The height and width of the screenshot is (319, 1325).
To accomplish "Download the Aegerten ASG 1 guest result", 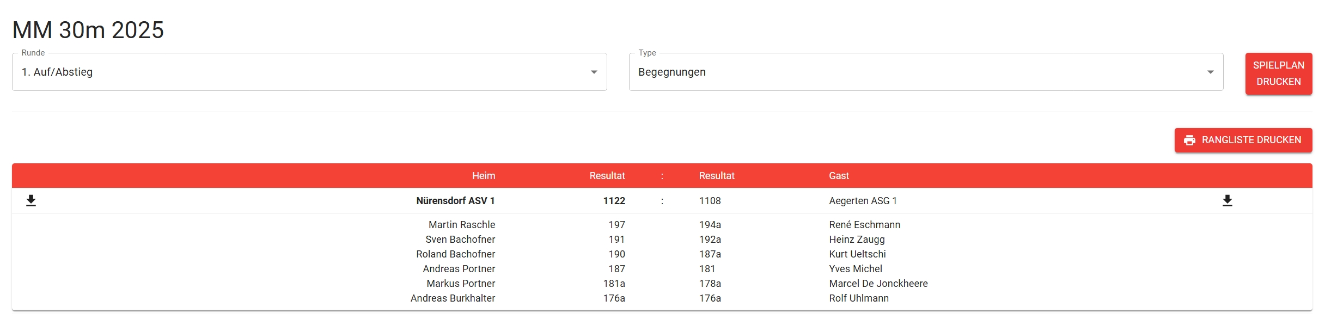I will 1227,201.
